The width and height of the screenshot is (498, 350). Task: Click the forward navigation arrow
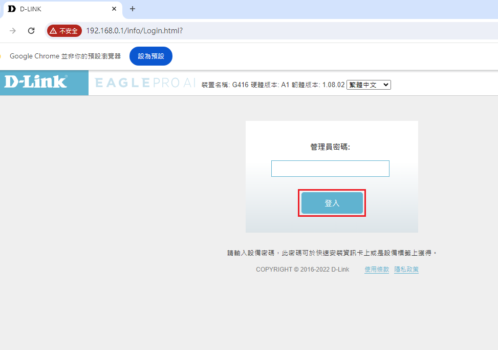13,31
